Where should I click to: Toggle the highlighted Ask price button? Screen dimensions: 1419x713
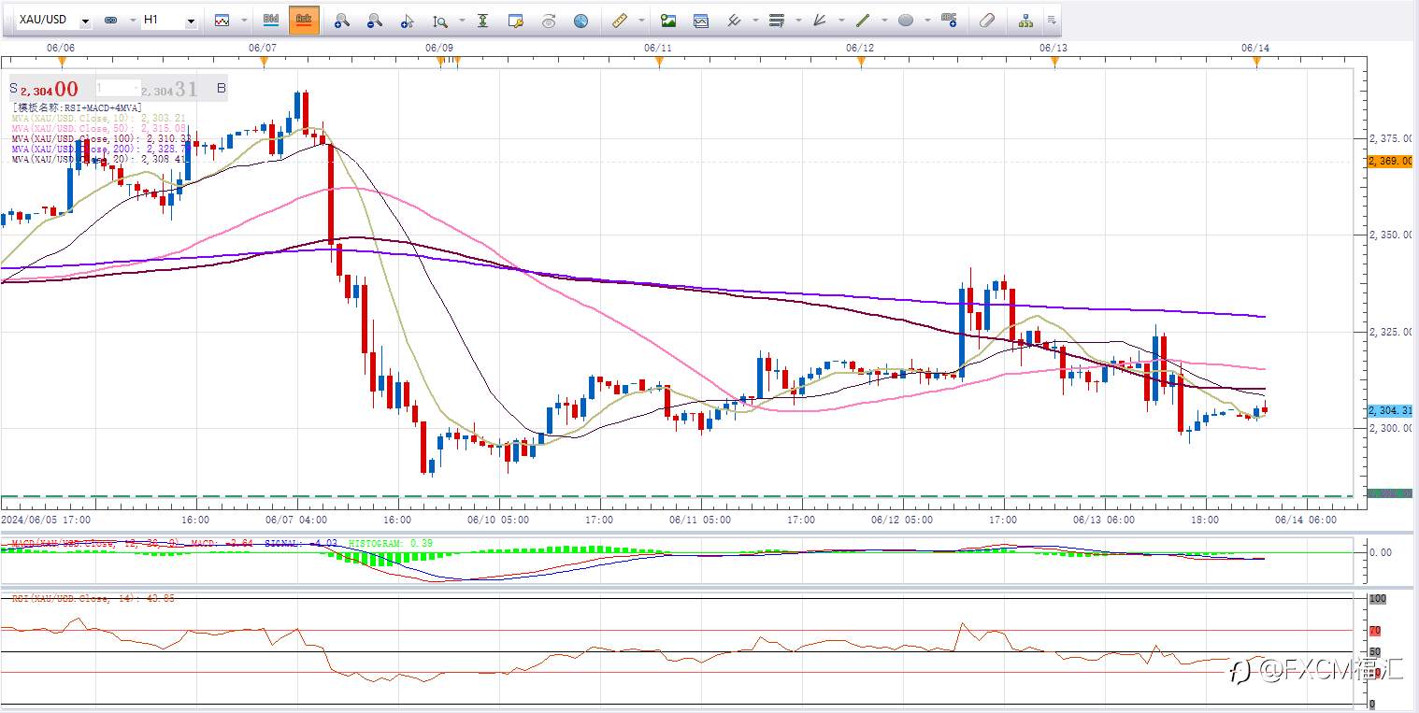(304, 20)
